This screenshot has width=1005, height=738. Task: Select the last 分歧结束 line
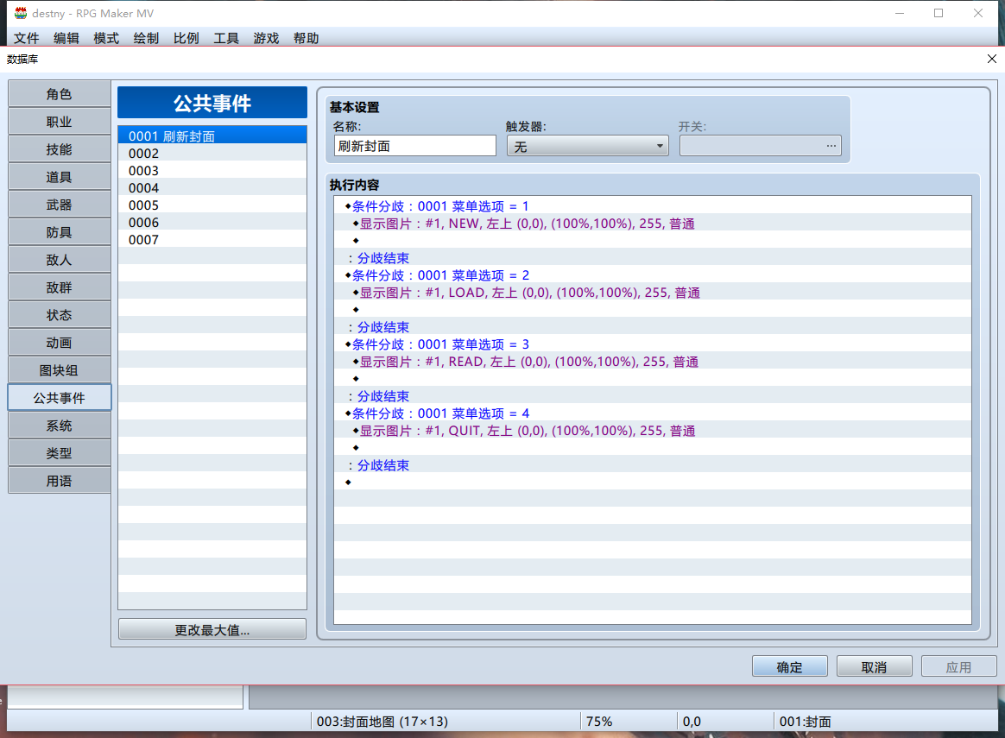(653, 466)
